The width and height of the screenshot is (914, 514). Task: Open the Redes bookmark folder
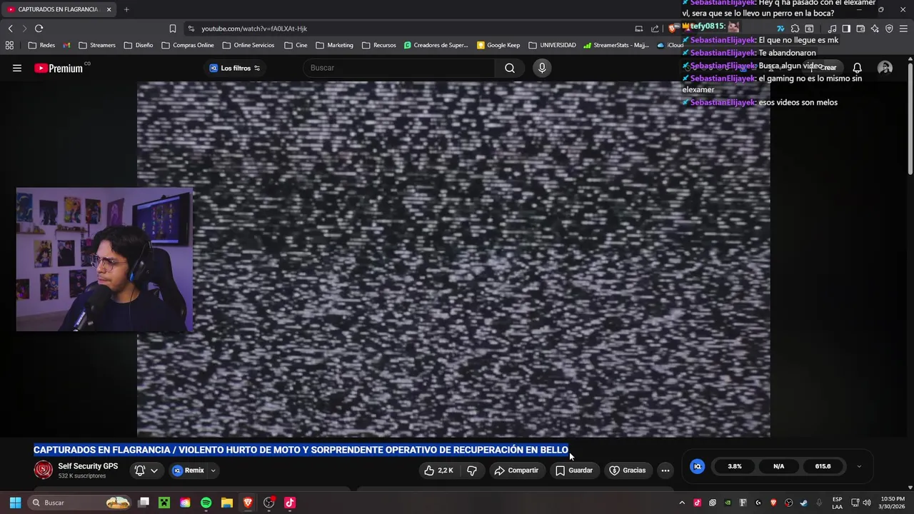click(41, 45)
